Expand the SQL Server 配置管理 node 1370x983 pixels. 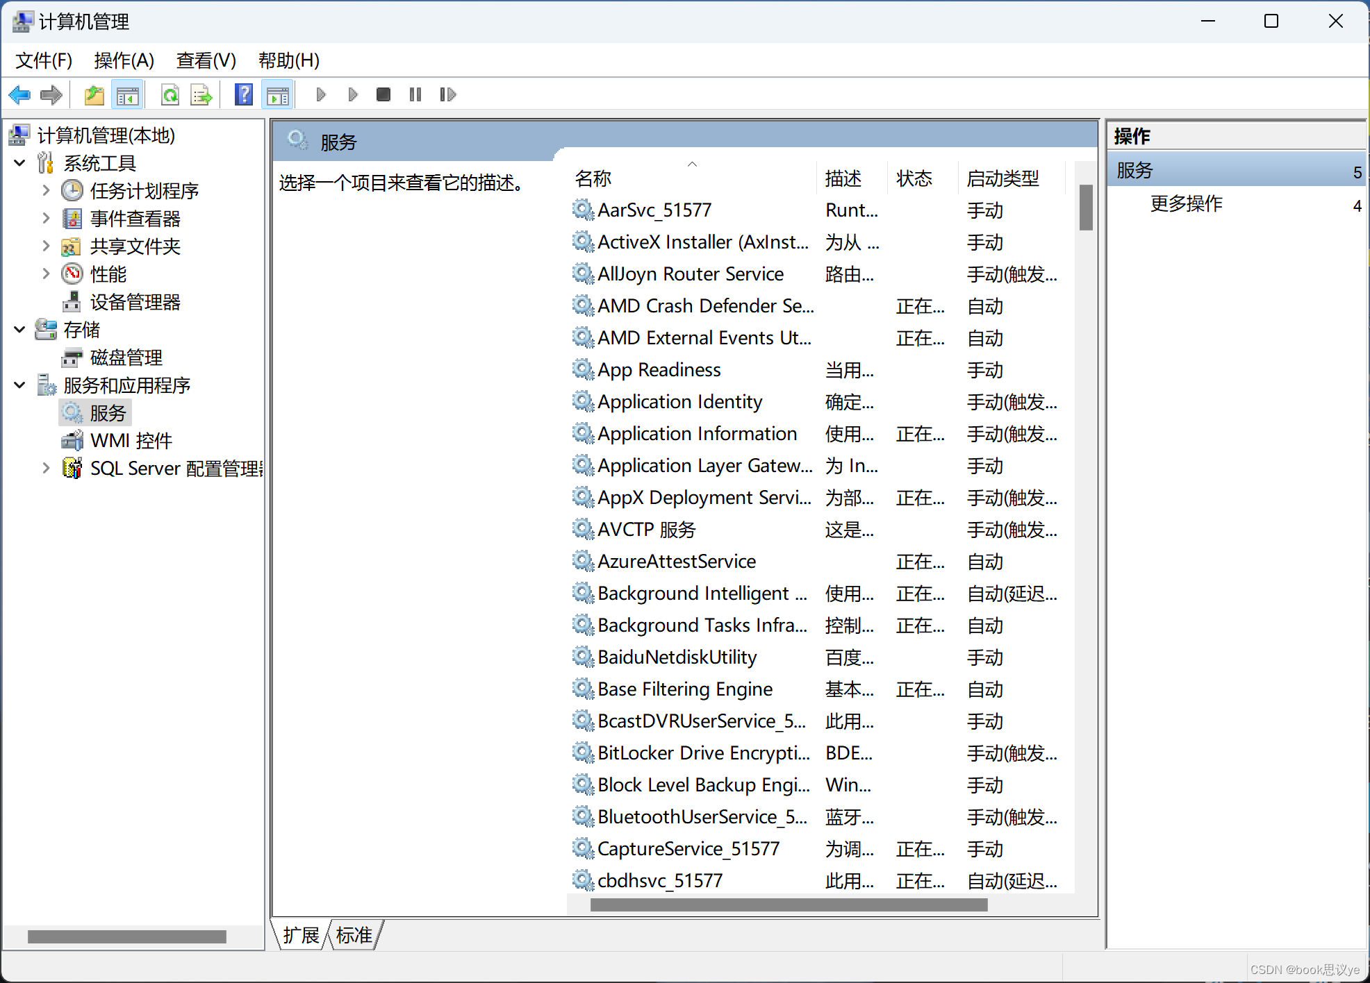click(x=45, y=468)
